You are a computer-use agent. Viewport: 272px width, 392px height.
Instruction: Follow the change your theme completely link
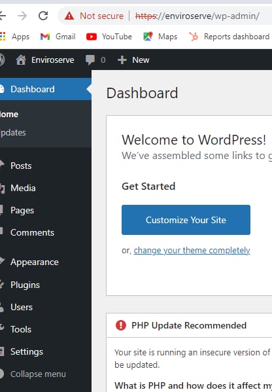(192, 250)
